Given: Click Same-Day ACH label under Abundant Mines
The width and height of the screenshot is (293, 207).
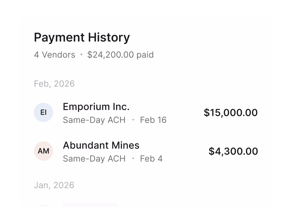Looking at the screenshot, I should click(x=94, y=159).
